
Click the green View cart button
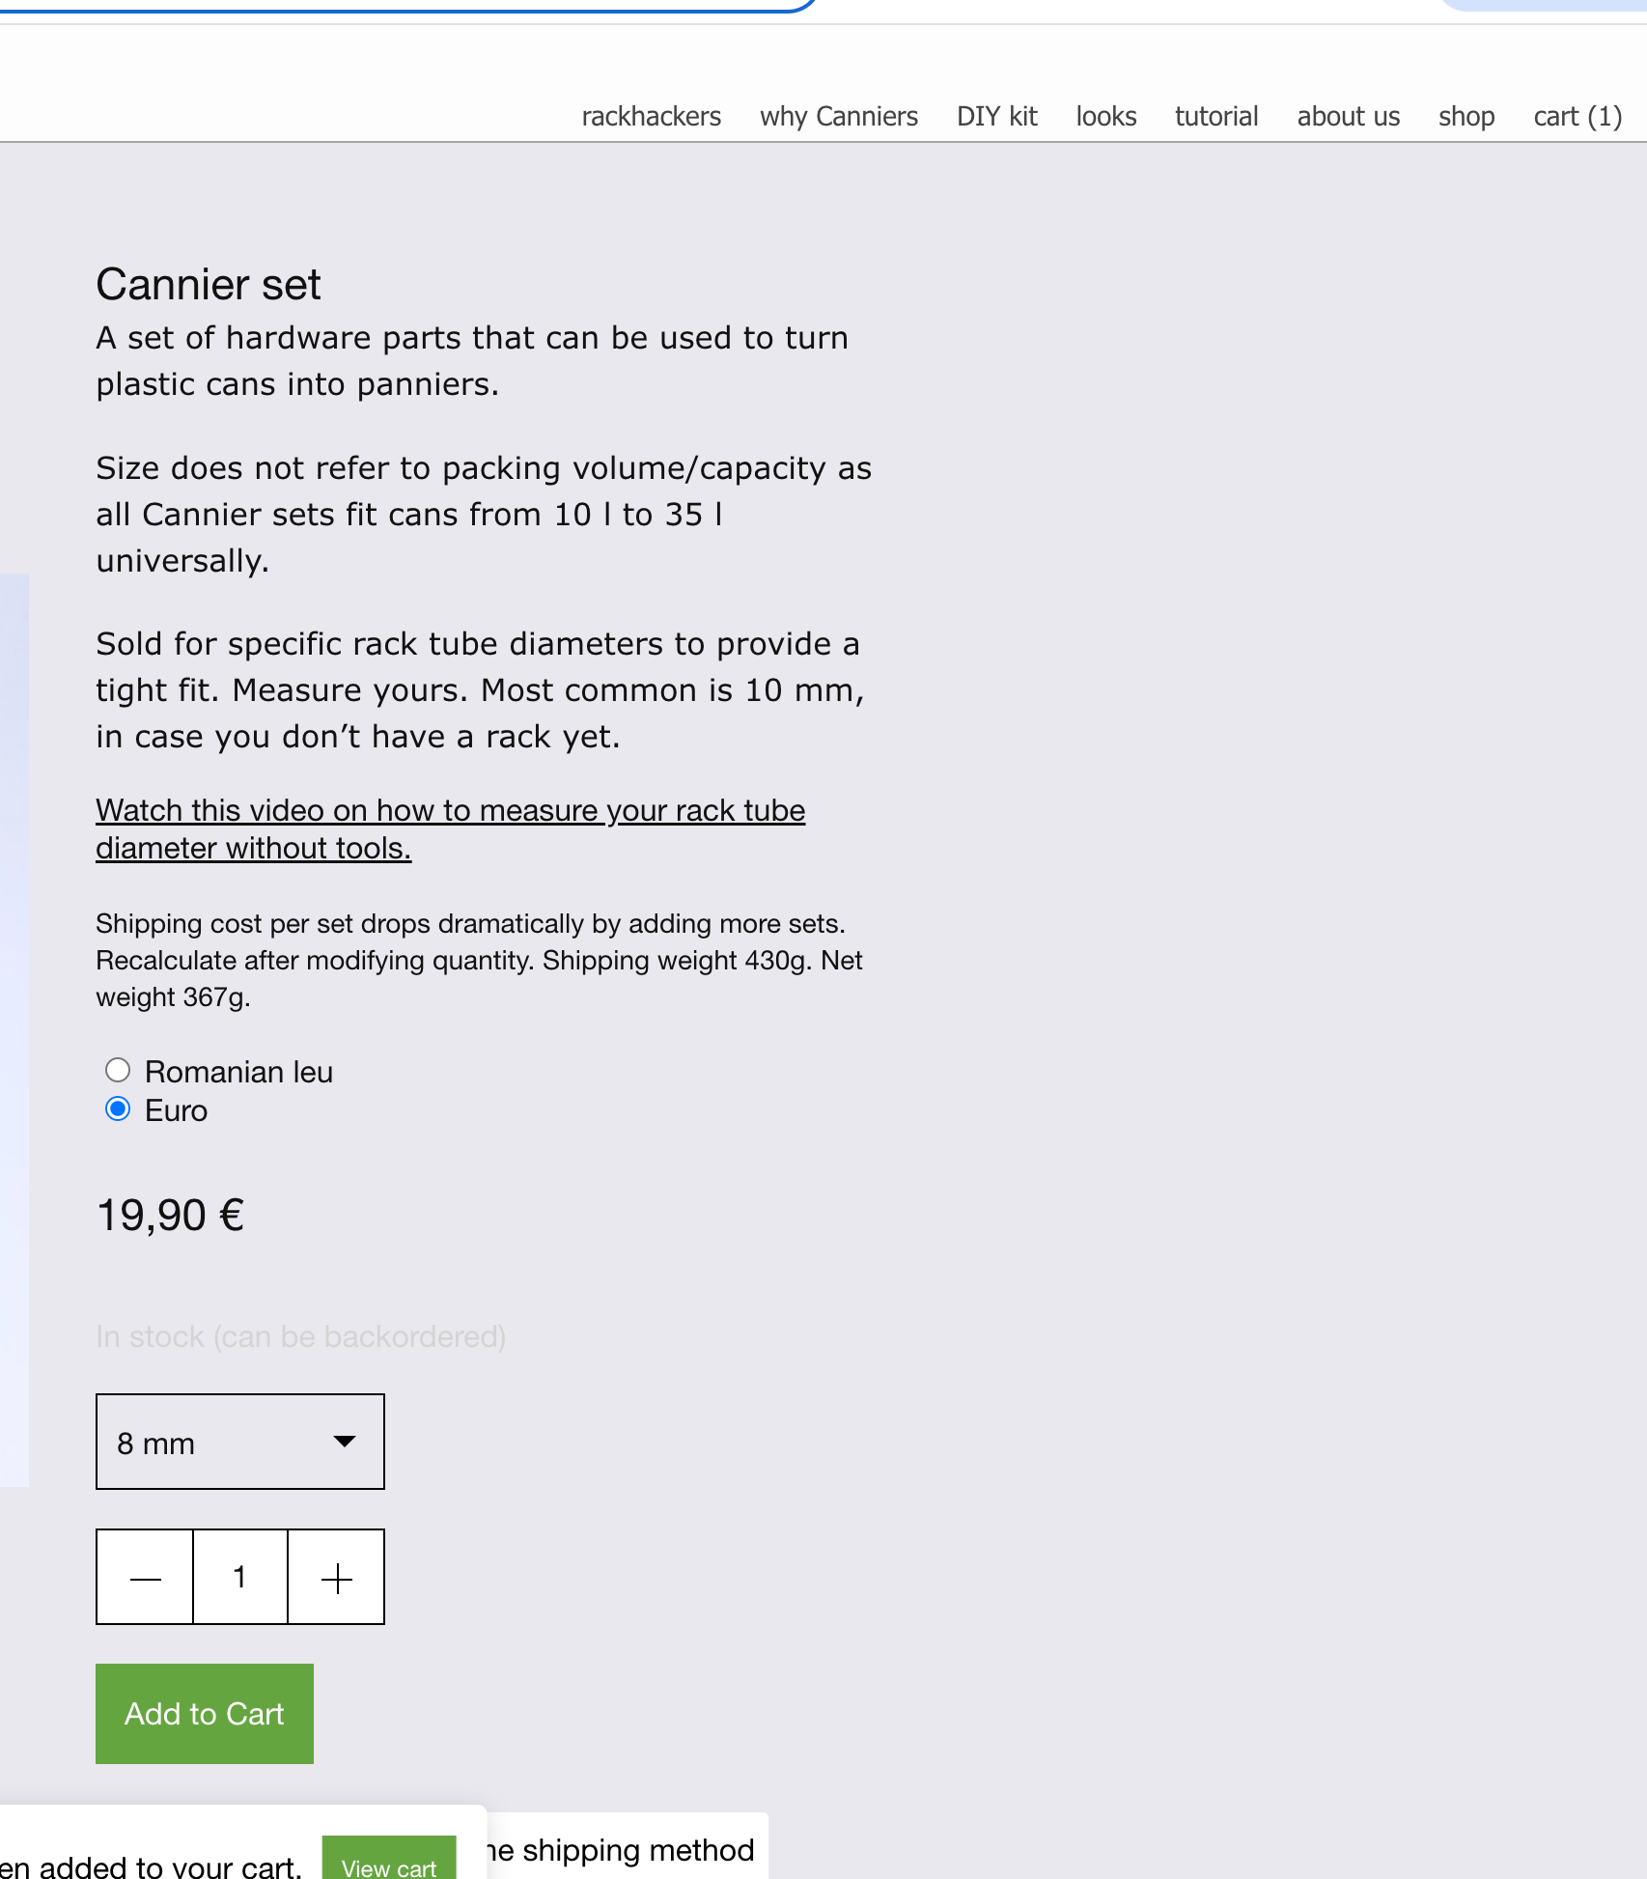click(x=389, y=1862)
